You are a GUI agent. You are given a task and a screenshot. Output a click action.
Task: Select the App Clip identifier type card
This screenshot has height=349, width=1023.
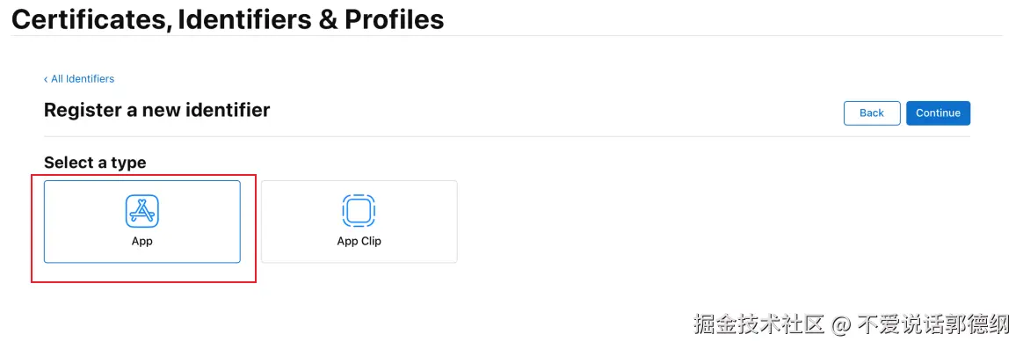(x=359, y=222)
